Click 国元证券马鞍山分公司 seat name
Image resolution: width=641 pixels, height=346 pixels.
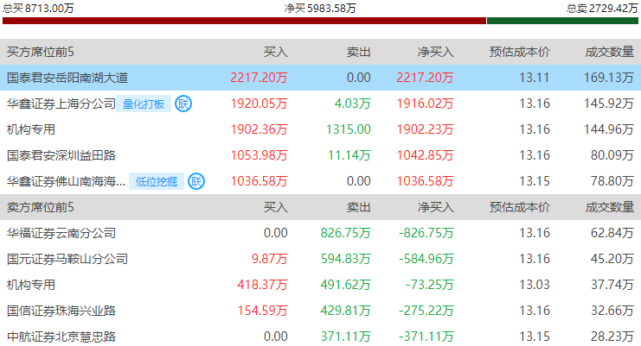pos(67,259)
